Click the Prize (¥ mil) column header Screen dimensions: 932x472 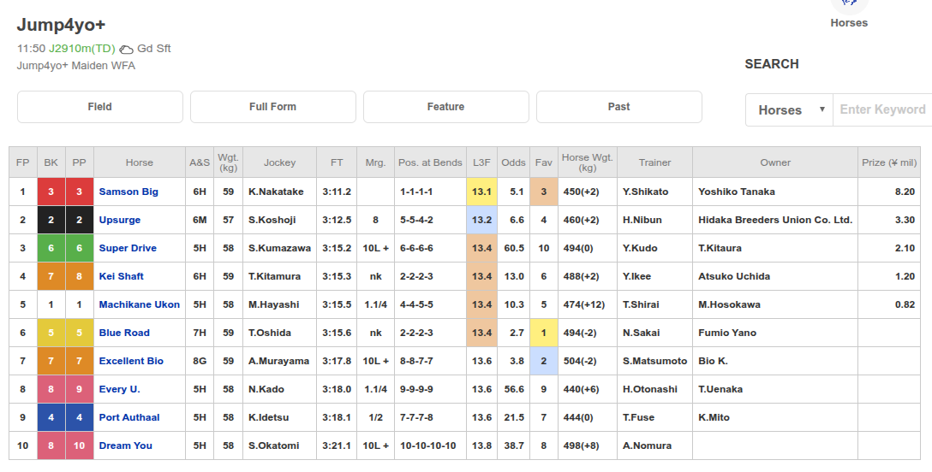click(x=889, y=162)
